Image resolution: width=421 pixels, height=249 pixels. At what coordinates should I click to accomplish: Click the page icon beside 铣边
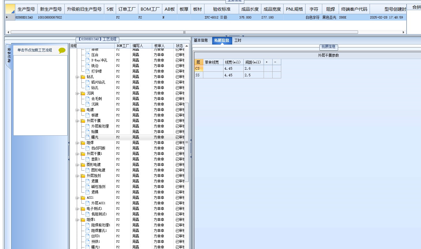tap(87, 66)
